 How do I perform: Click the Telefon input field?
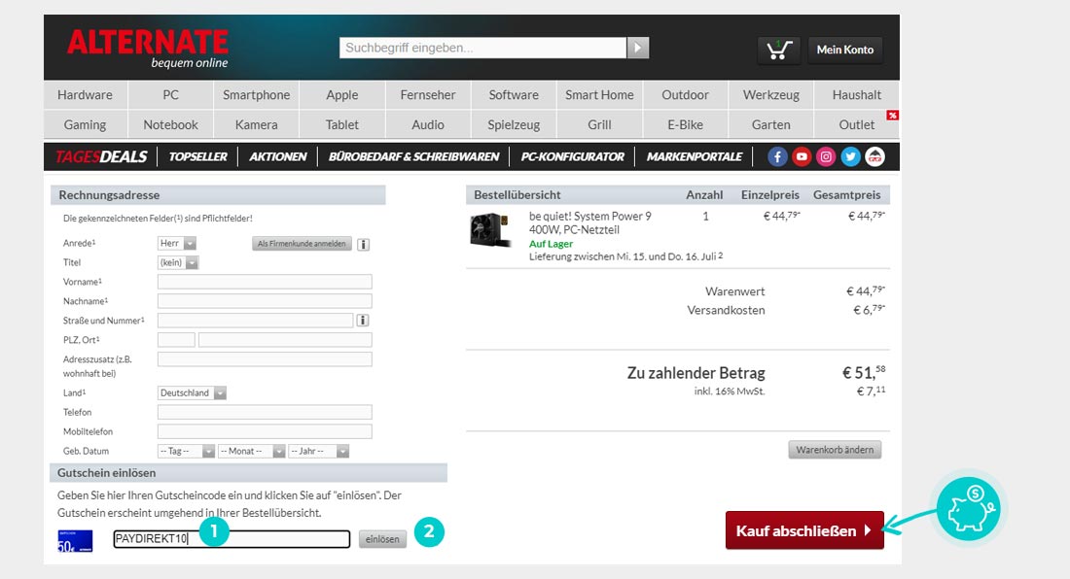(265, 412)
